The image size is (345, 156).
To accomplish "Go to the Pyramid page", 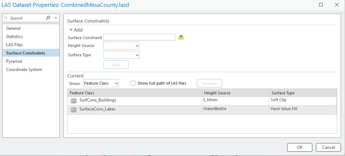I will pos(14,61).
